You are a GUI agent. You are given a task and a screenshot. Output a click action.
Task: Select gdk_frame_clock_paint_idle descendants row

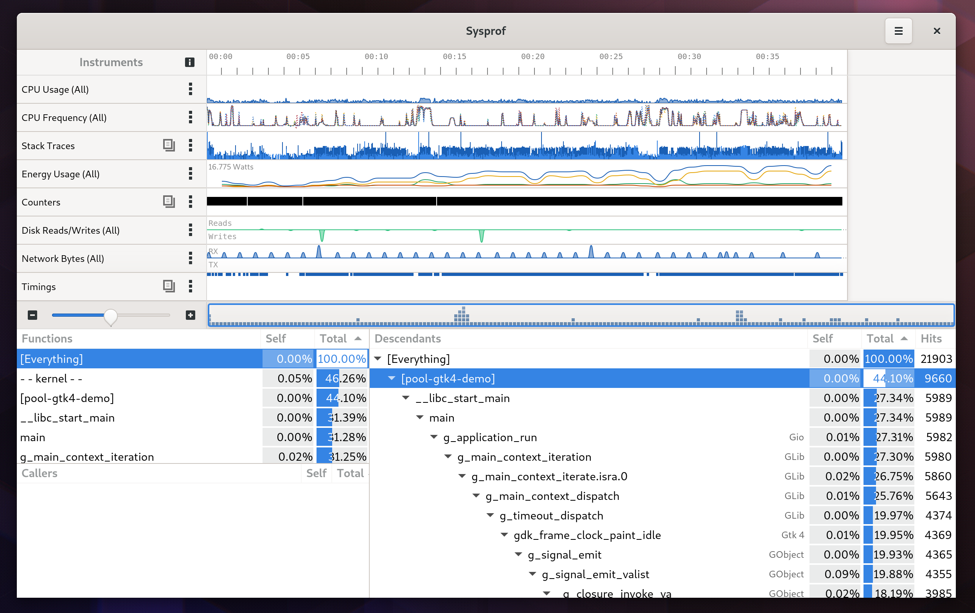tap(662, 535)
